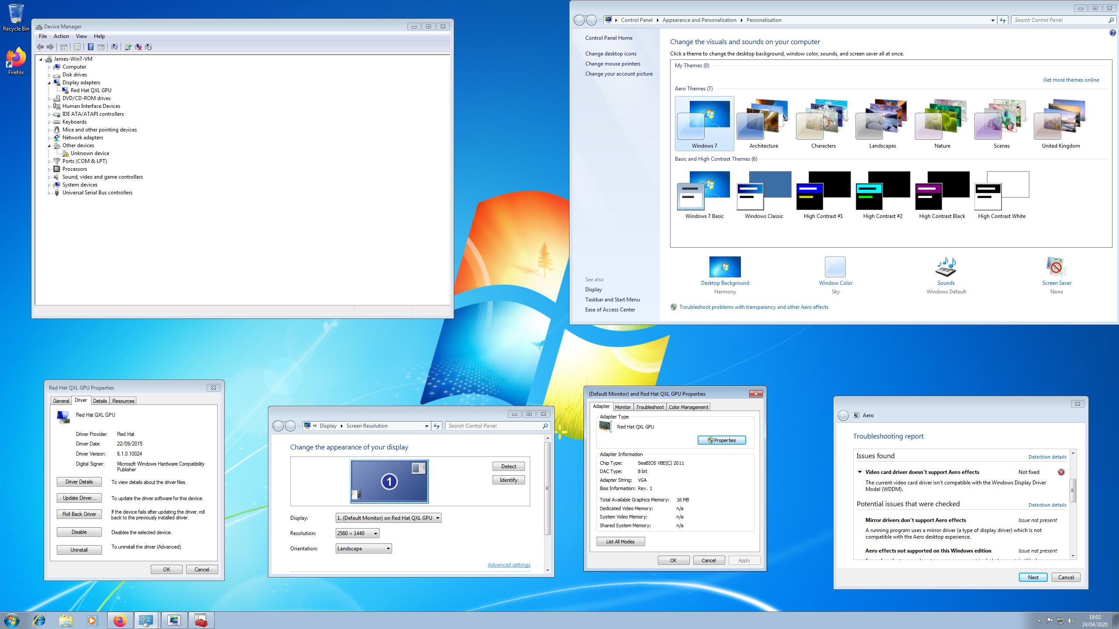Click Next in Aero troubleshooter
1119x629 pixels.
[x=1033, y=577]
